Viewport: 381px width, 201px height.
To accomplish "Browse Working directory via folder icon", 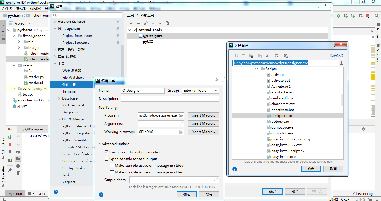I will click(181, 132).
